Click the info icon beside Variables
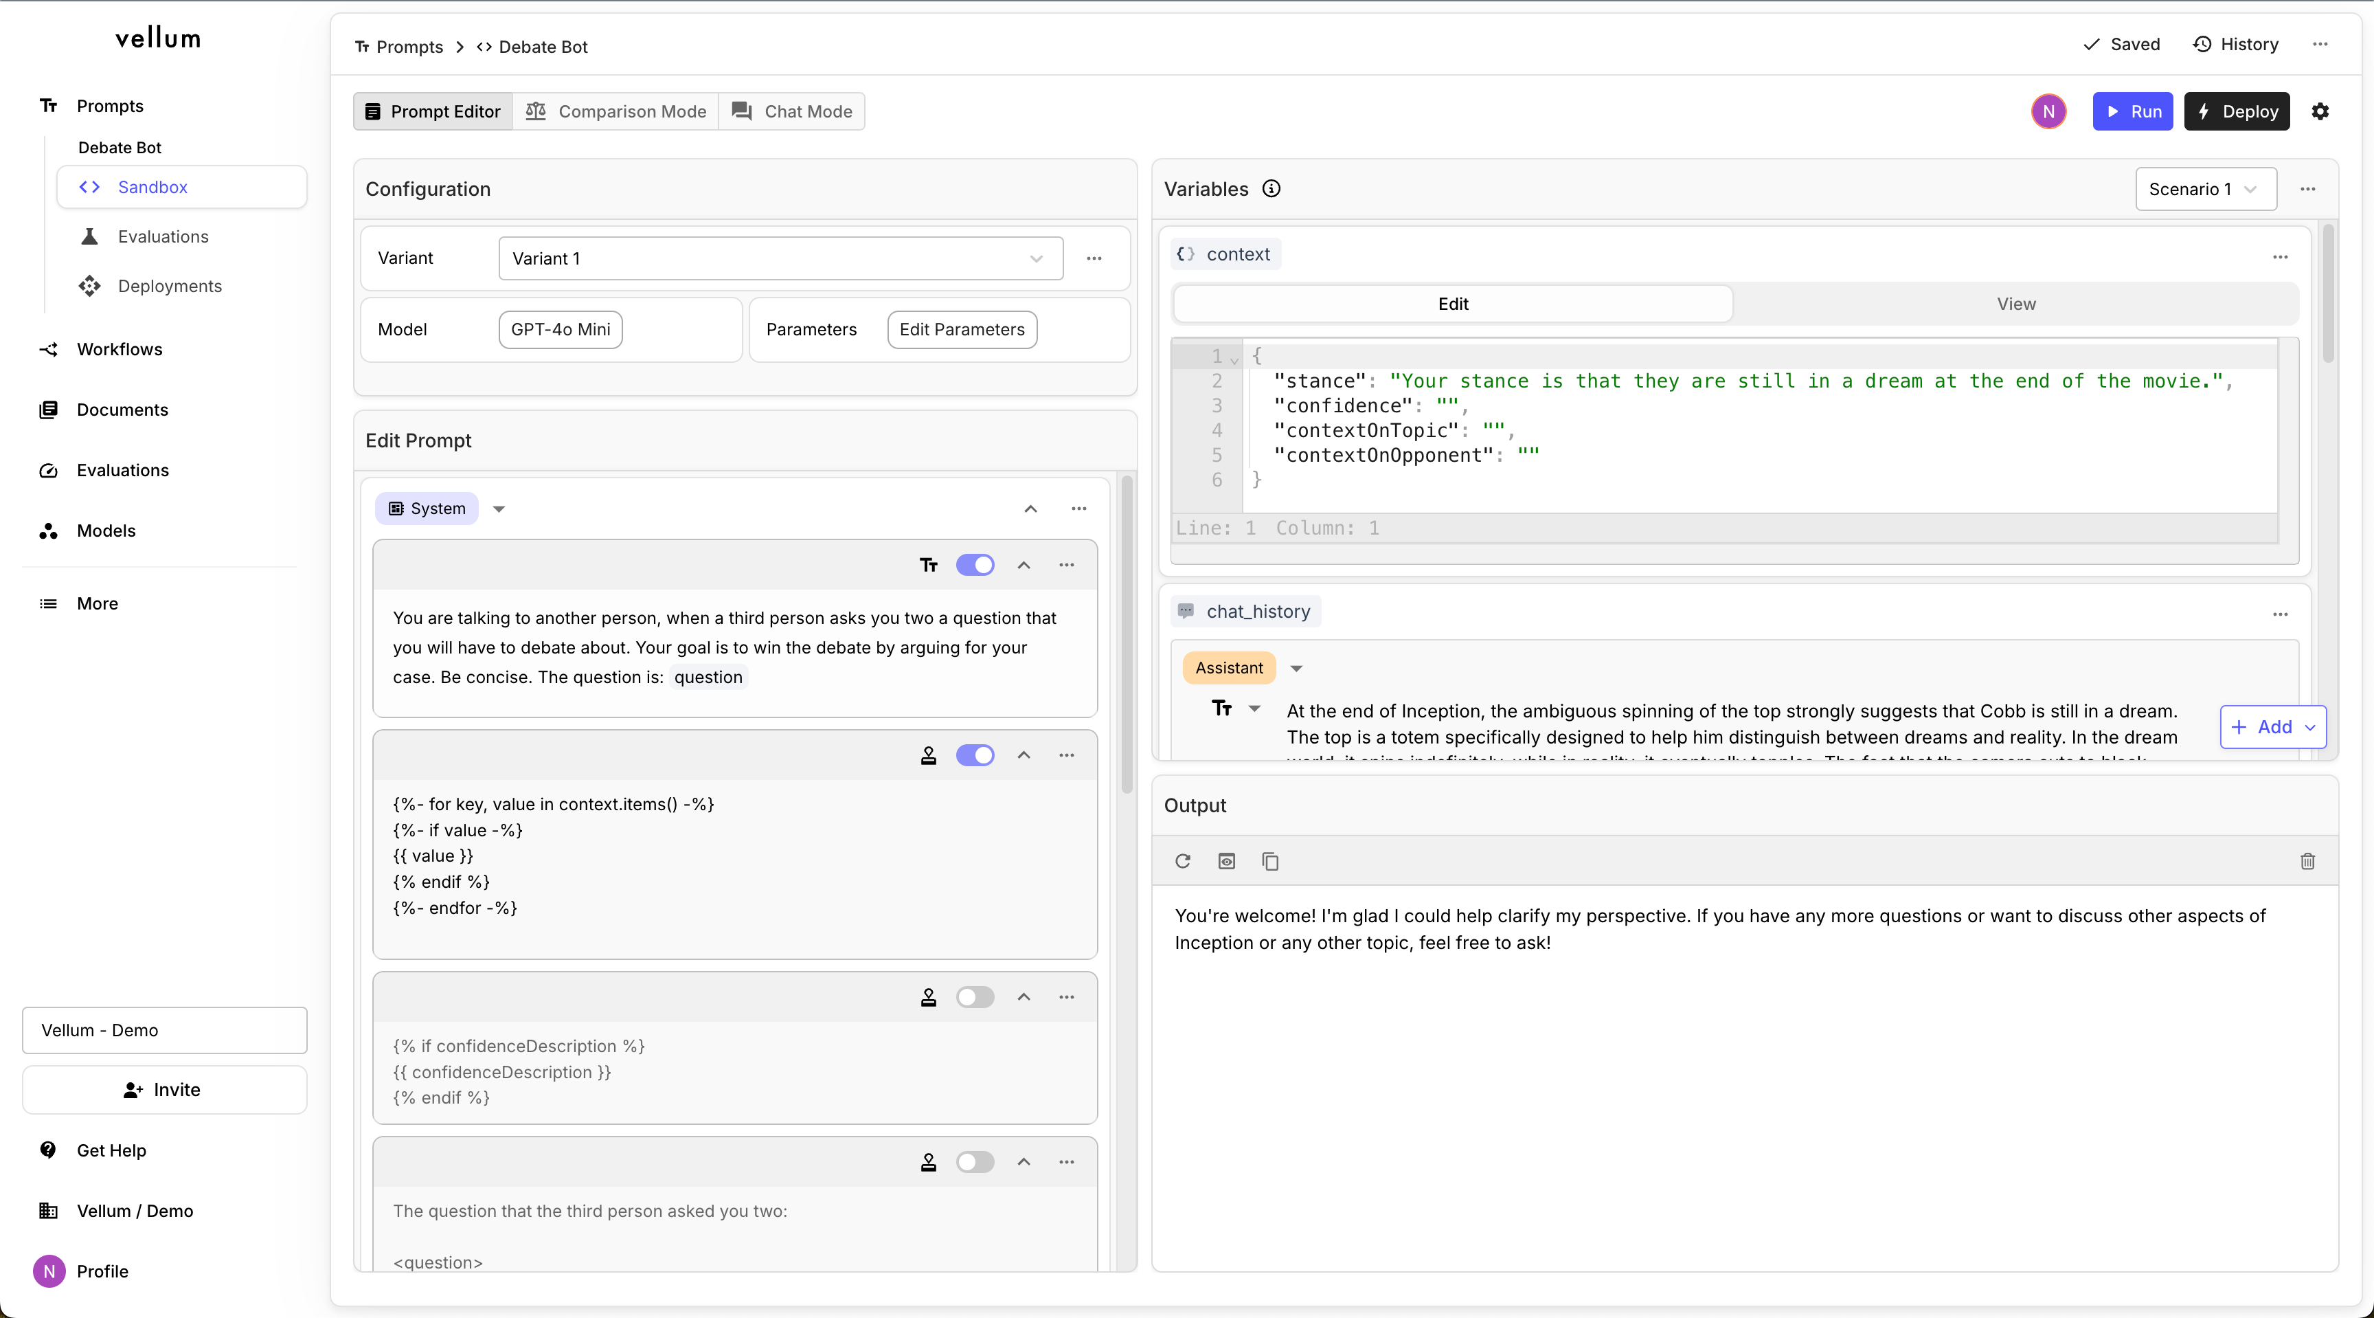 [x=1271, y=189]
